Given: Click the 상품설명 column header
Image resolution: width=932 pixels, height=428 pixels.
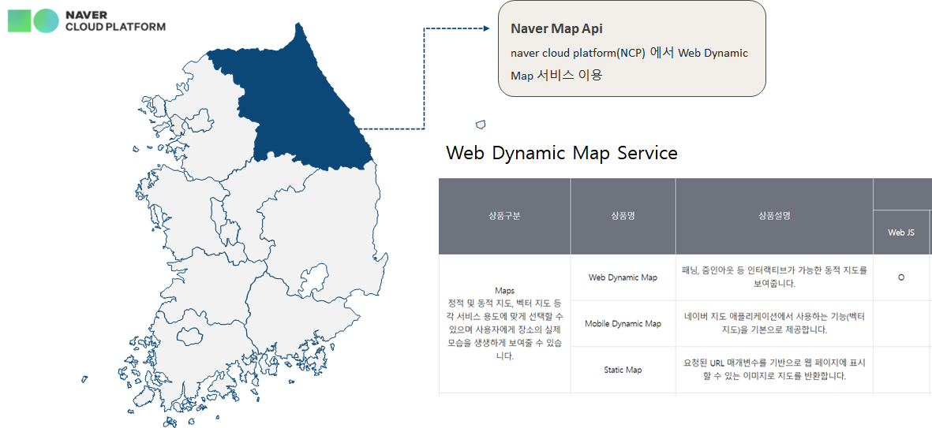Looking at the screenshot, I should pyautogui.click(x=774, y=216).
